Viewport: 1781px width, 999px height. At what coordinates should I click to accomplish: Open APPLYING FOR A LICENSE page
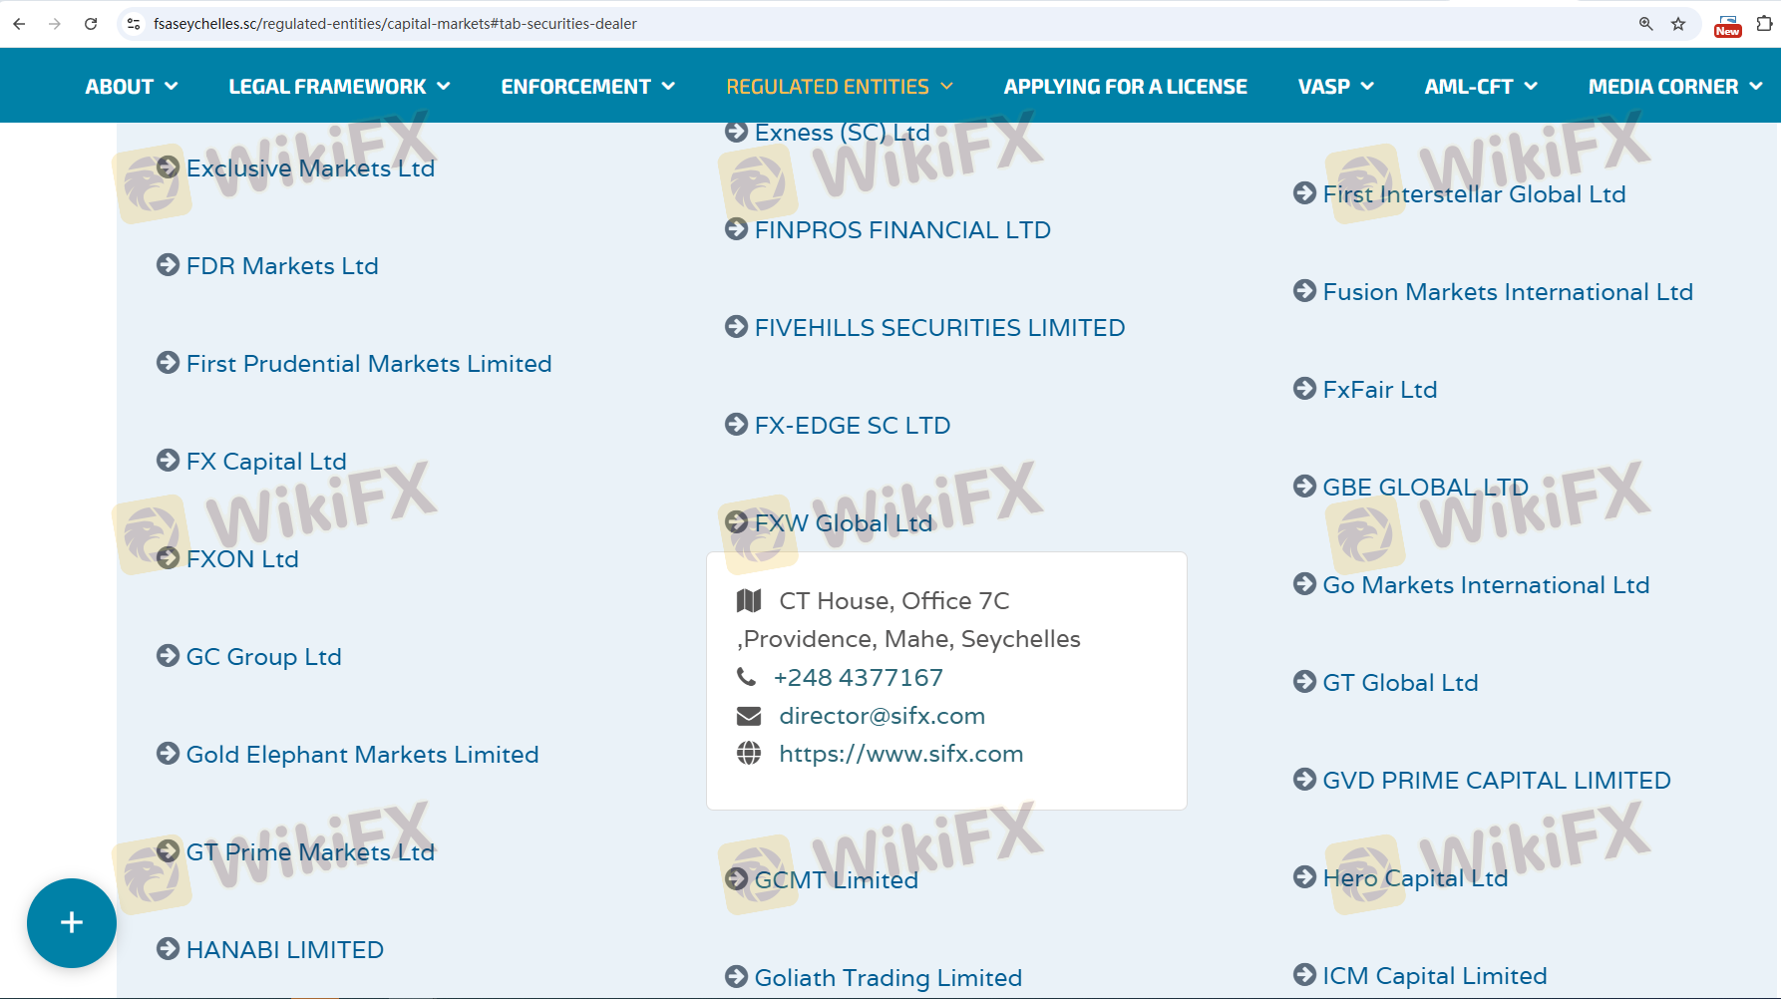(x=1126, y=87)
